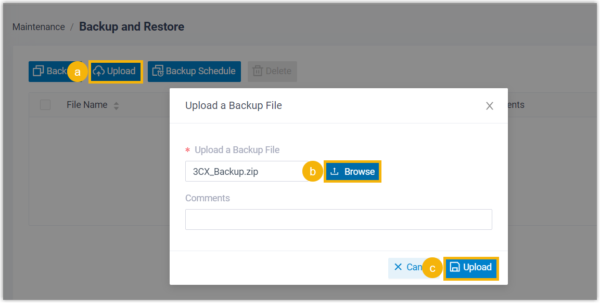Click inside the Comments input box
Viewport: 600px width, 303px height.
pyautogui.click(x=338, y=219)
